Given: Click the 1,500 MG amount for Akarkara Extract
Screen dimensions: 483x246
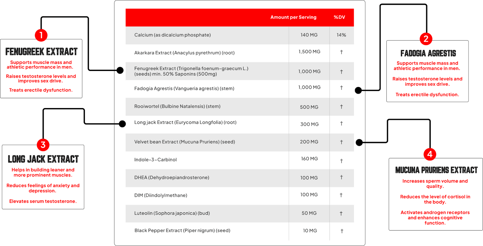Looking at the screenshot, I should [x=309, y=52].
